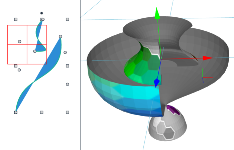The width and height of the screenshot is (234, 150).
Task: Click the bottom-middle square resize handle
Action: [x=42, y=112]
